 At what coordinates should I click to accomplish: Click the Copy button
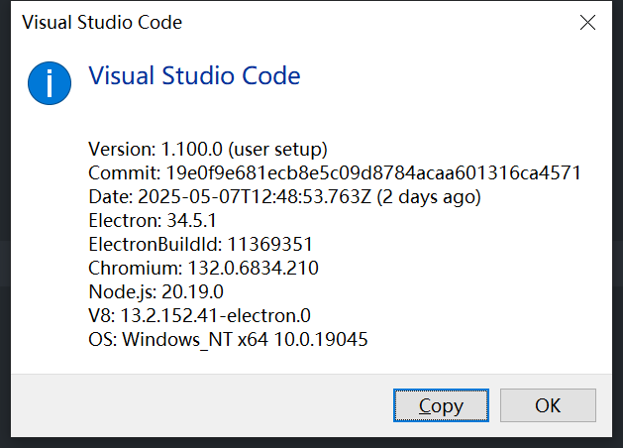[x=441, y=405]
